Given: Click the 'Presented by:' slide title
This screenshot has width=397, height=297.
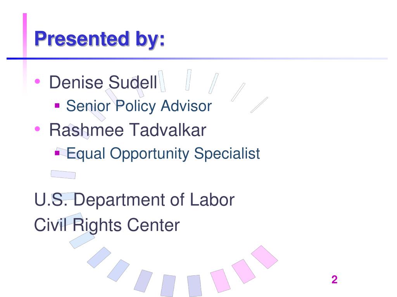Looking at the screenshot, I should pyautogui.click(x=100, y=39).
